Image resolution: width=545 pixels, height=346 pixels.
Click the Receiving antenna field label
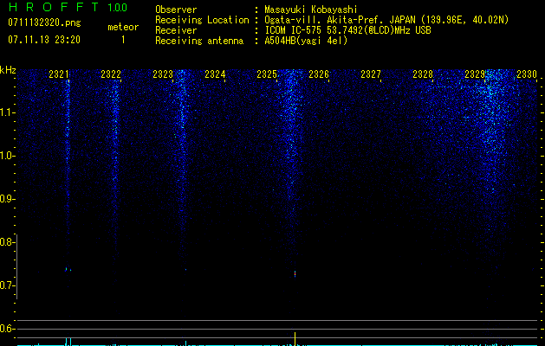click(199, 41)
